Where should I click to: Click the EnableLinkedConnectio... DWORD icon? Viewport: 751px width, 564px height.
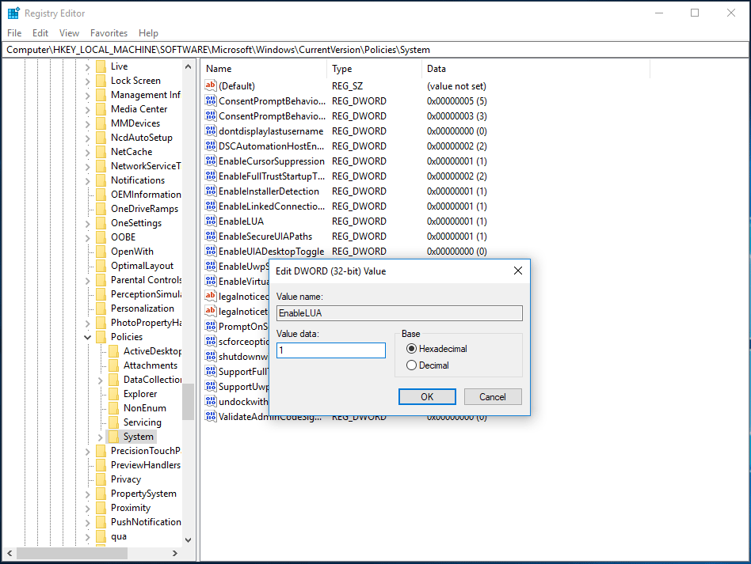(210, 206)
